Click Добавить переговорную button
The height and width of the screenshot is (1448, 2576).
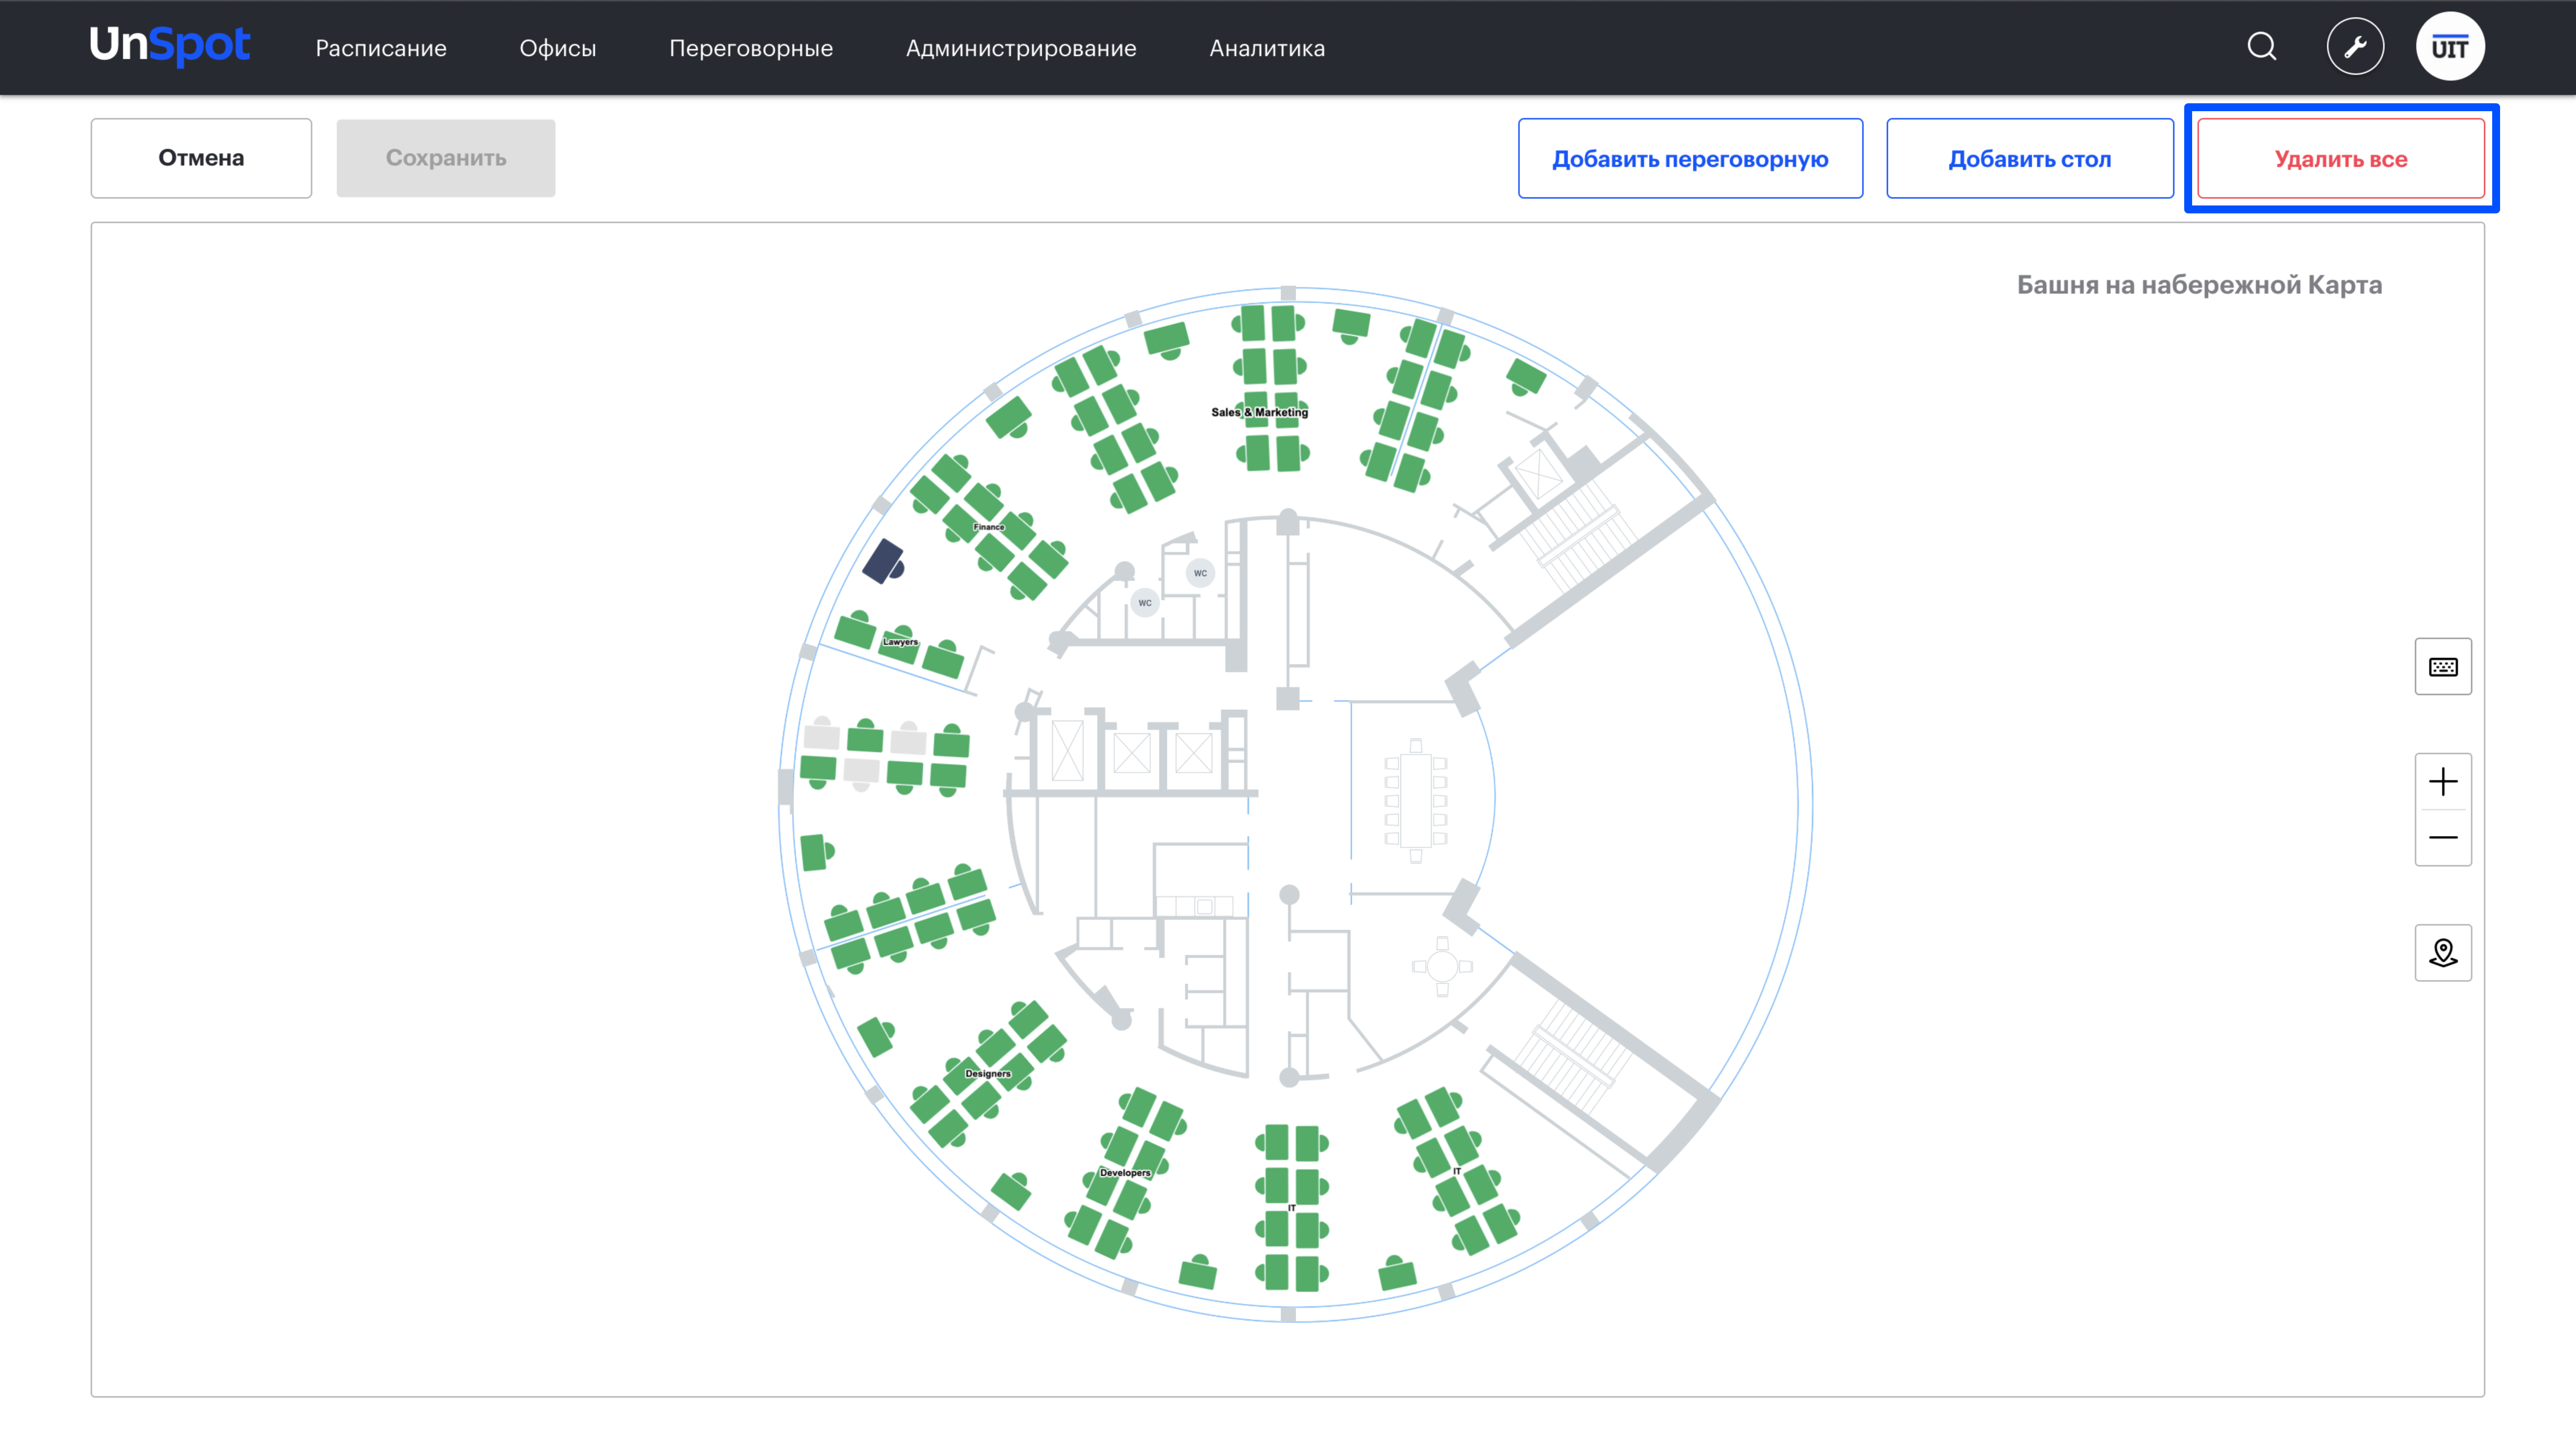1690,158
